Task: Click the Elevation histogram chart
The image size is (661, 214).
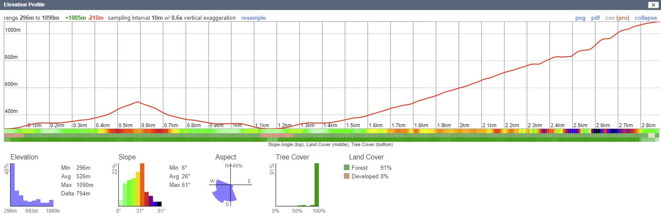Action: (32, 185)
